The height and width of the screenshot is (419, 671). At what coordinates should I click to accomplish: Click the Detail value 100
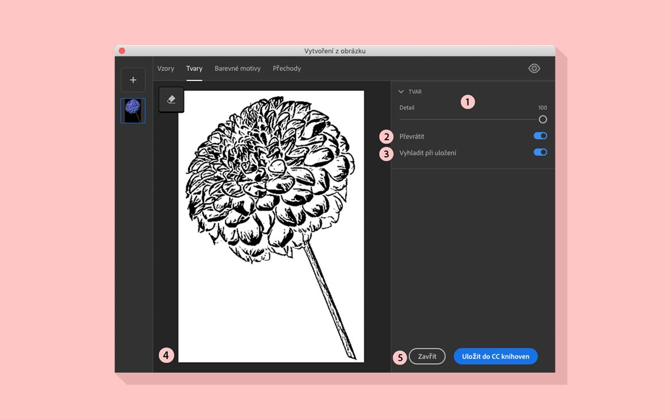pos(542,108)
